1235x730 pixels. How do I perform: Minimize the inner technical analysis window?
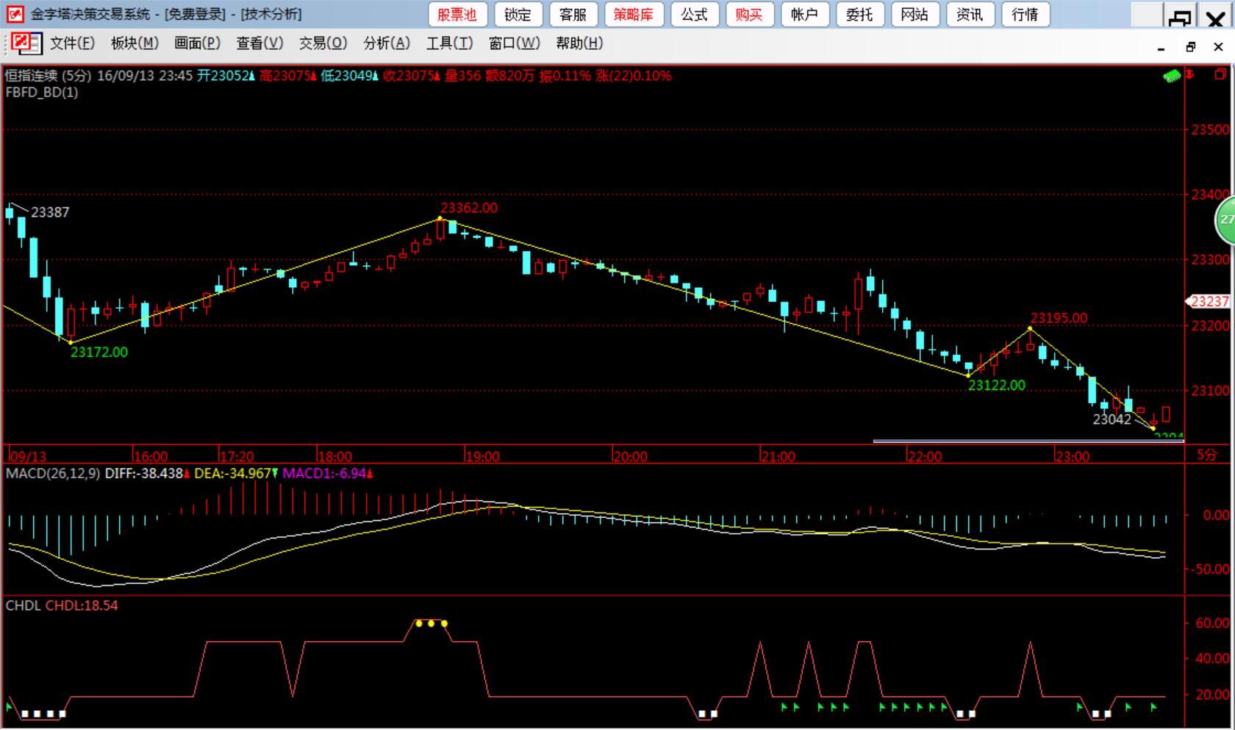1161,48
